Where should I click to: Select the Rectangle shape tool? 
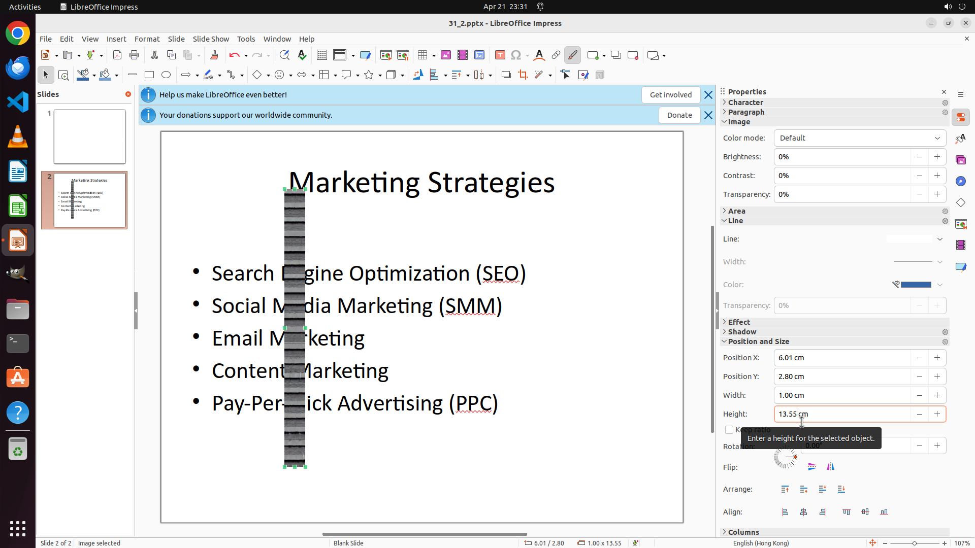coord(149,75)
